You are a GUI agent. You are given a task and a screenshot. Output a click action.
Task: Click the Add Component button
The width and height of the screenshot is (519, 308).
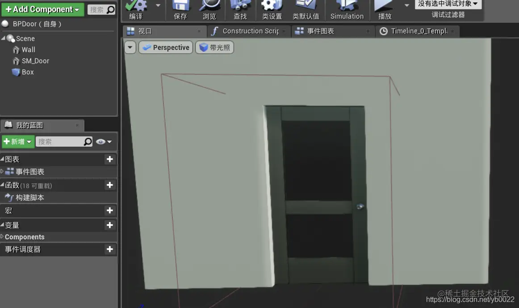coord(43,9)
